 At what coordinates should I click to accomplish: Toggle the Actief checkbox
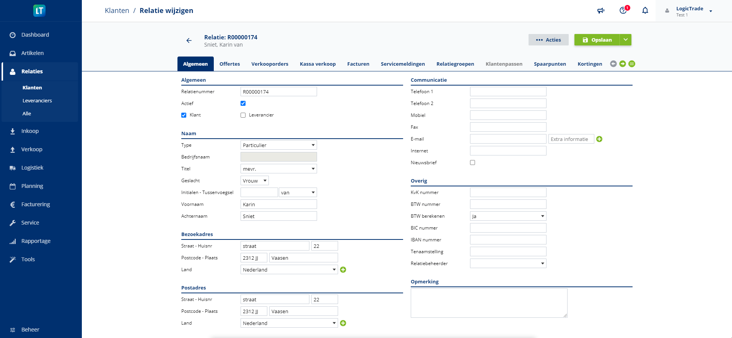[243, 104]
